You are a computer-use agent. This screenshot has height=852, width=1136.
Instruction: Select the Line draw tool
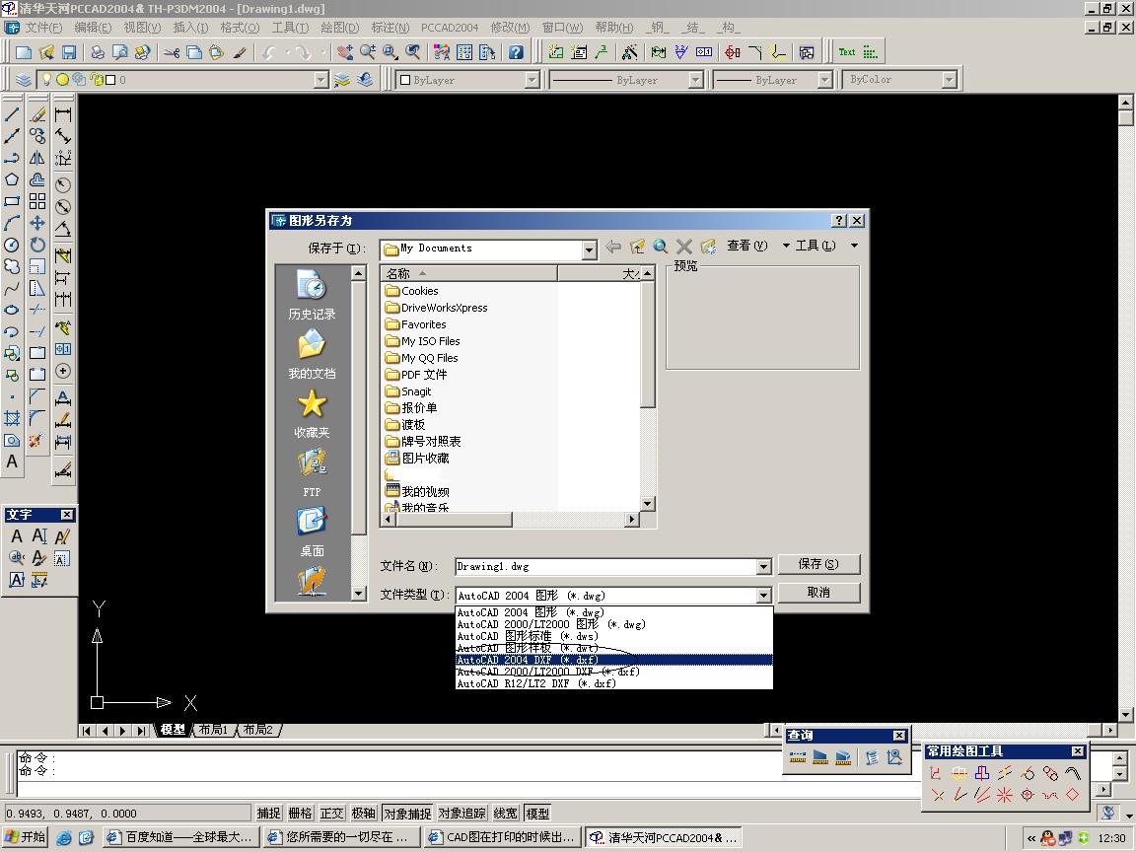click(x=12, y=114)
